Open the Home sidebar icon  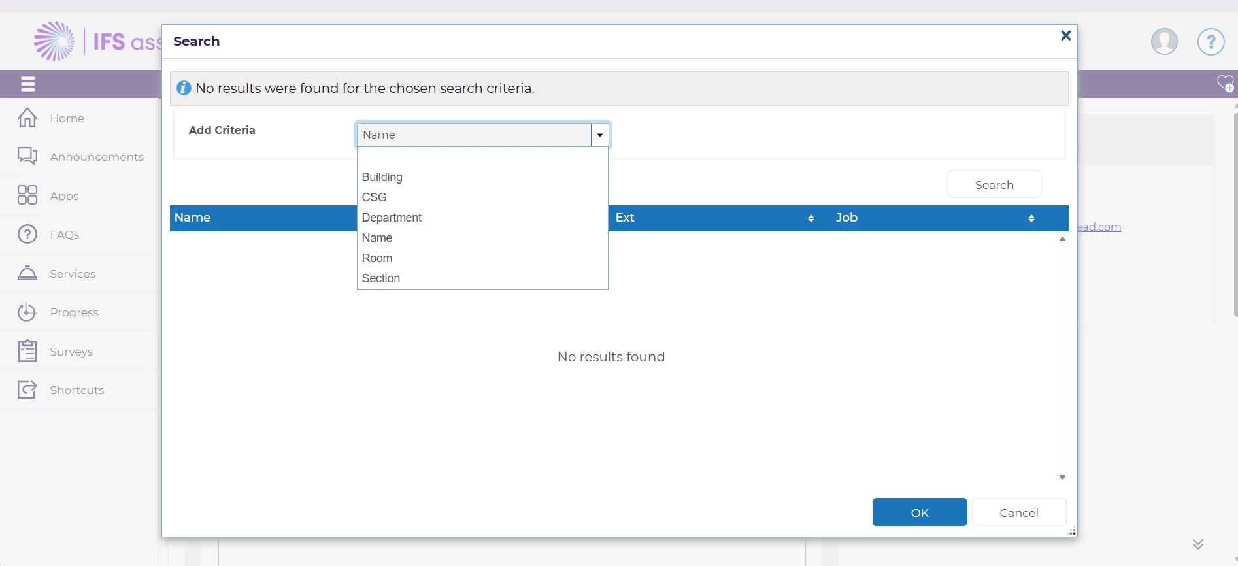point(27,118)
